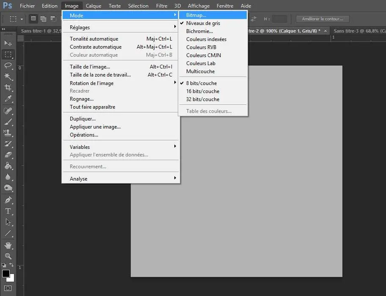Close the Sans titre-2 document tab
This screenshot has width=386, height=296.
[325, 31]
